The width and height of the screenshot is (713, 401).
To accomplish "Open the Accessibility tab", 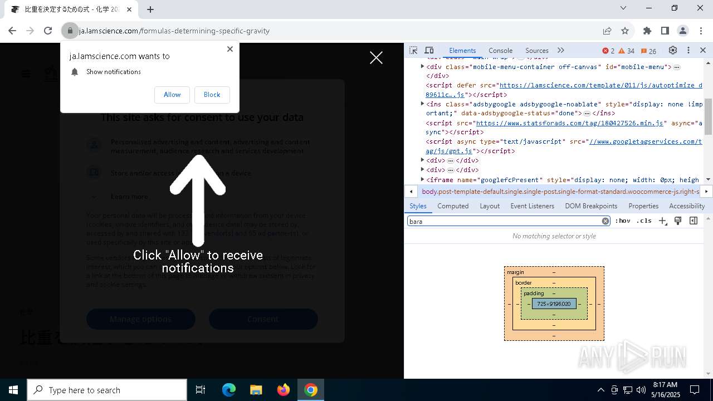I will (687, 206).
